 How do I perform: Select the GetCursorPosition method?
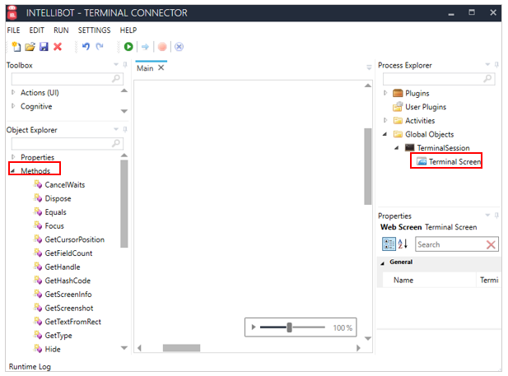pyautogui.click(x=75, y=239)
